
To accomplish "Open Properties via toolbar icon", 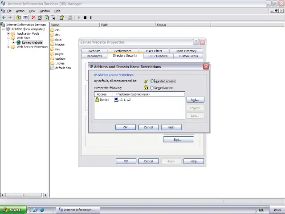I will click(x=40, y=17).
